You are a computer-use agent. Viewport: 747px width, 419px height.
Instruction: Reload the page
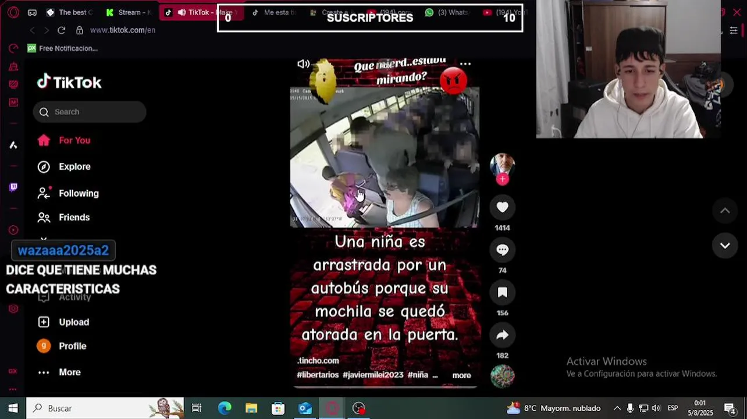pos(62,30)
